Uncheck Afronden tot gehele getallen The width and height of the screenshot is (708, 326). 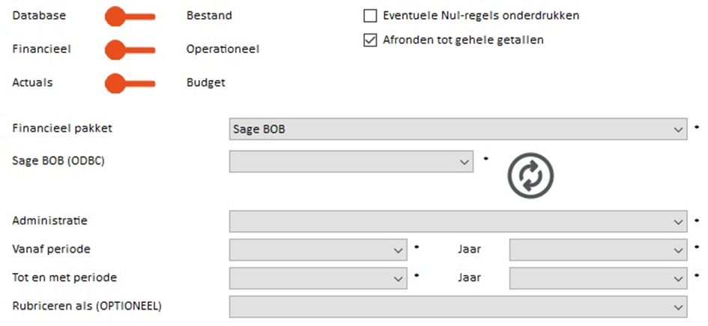click(x=370, y=40)
